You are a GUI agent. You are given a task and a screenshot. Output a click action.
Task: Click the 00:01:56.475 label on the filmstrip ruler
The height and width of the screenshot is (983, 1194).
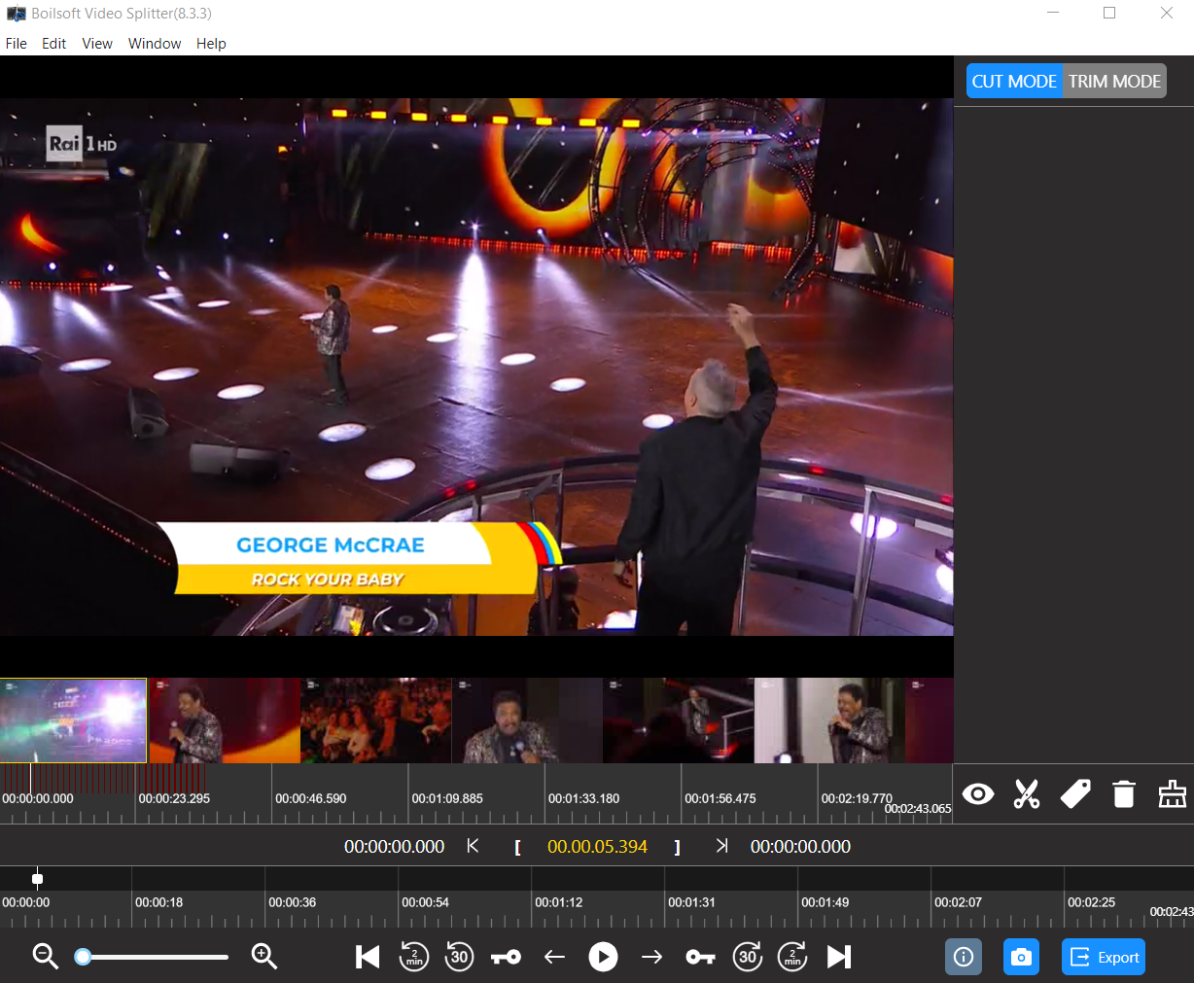coord(720,798)
